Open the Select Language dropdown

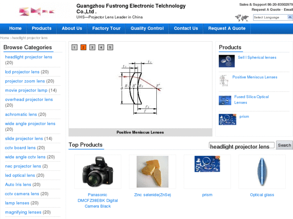click(272, 17)
